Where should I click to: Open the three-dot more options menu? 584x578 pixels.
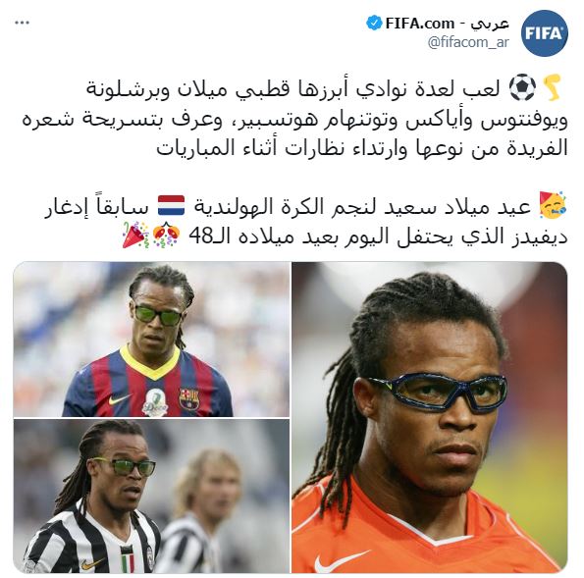pyautogui.click(x=22, y=23)
